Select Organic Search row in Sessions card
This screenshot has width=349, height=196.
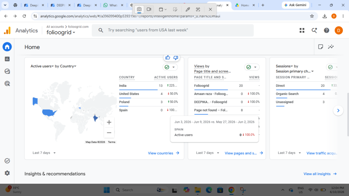(x=306, y=94)
